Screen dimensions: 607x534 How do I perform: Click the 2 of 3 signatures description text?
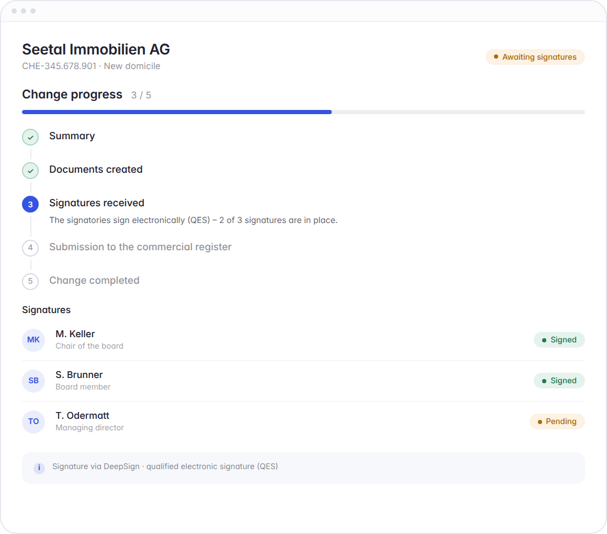click(x=193, y=220)
